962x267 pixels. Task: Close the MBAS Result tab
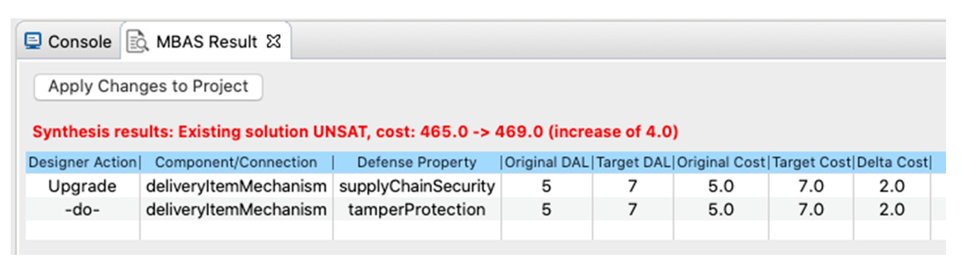[273, 41]
